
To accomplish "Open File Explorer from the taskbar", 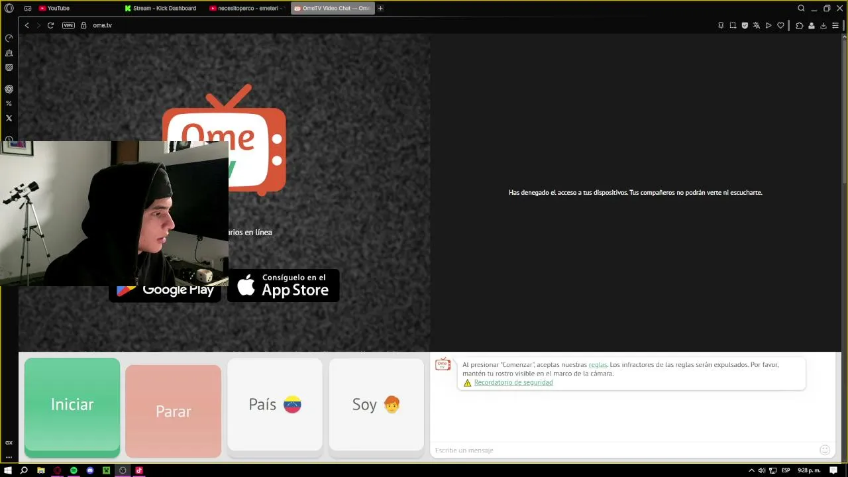I will point(41,470).
